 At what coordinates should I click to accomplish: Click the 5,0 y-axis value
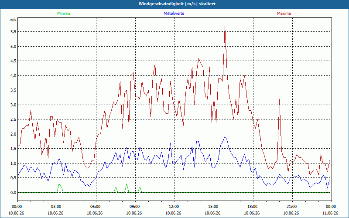click(14, 47)
